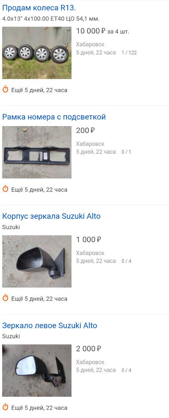Click the timer icon under the mirror housing listing
This screenshot has width=169, height=418.
pyautogui.click(x=6, y=298)
